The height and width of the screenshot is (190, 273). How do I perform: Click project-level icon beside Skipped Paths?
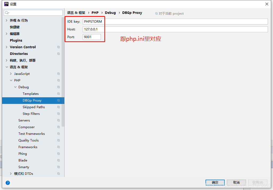58,107
